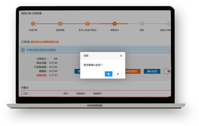Viewport: 199px width, 126px height.
Task: Click the grey step 6 完成 circle
Action: (169, 24)
